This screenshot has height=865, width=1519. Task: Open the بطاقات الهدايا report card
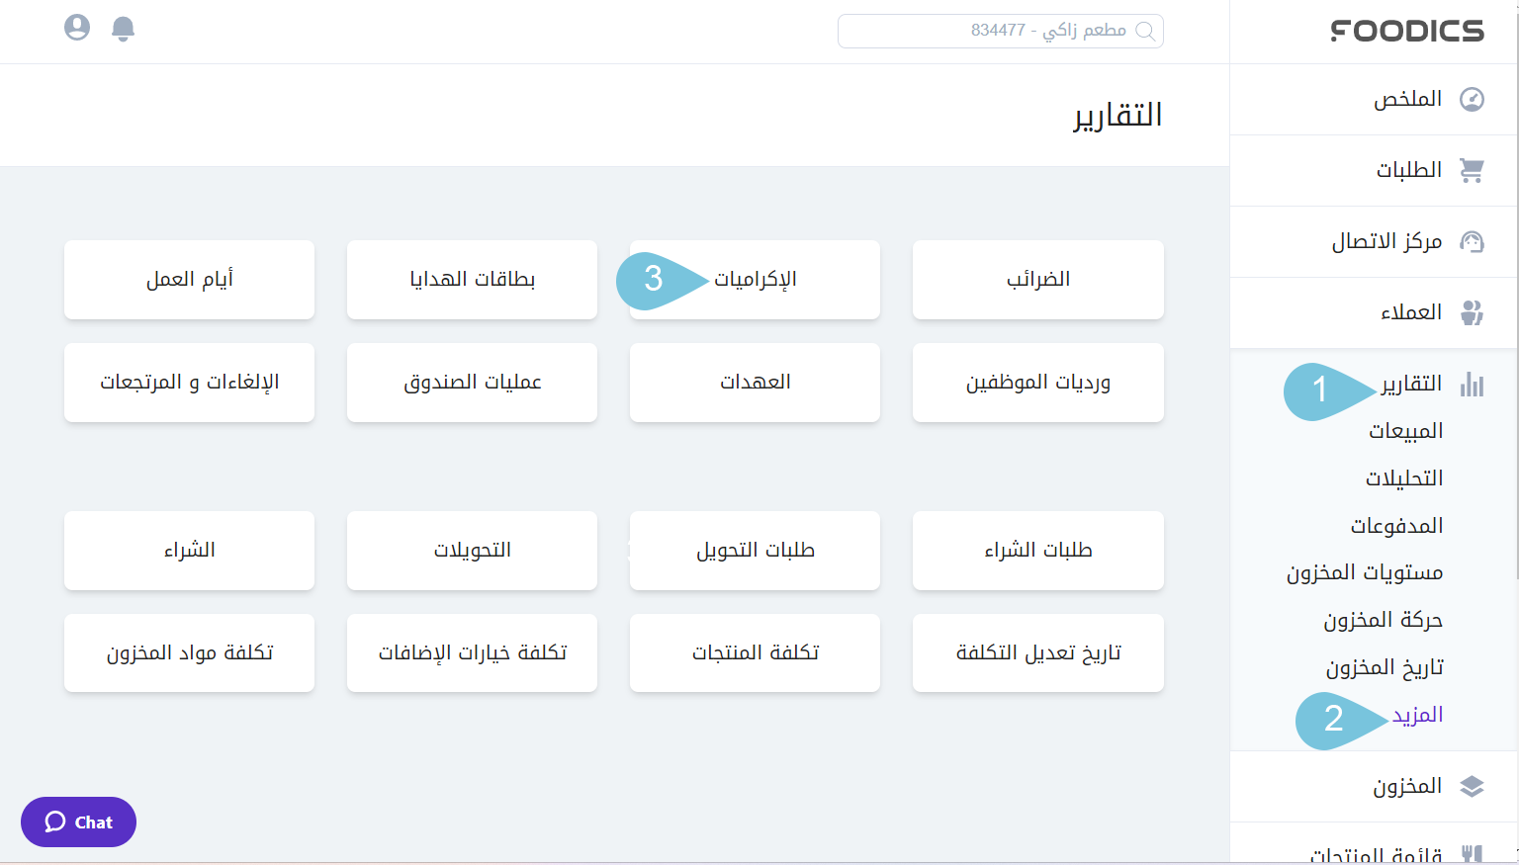(x=473, y=280)
